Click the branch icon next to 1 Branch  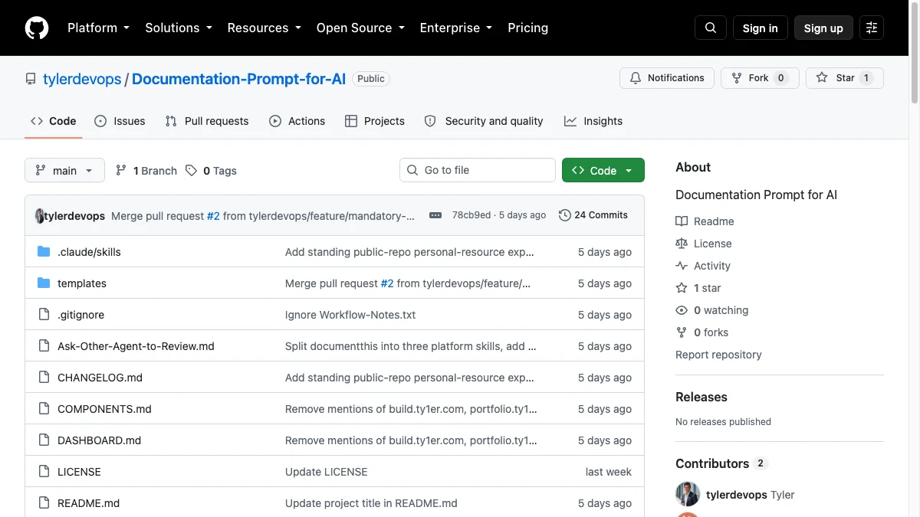pyautogui.click(x=121, y=171)
